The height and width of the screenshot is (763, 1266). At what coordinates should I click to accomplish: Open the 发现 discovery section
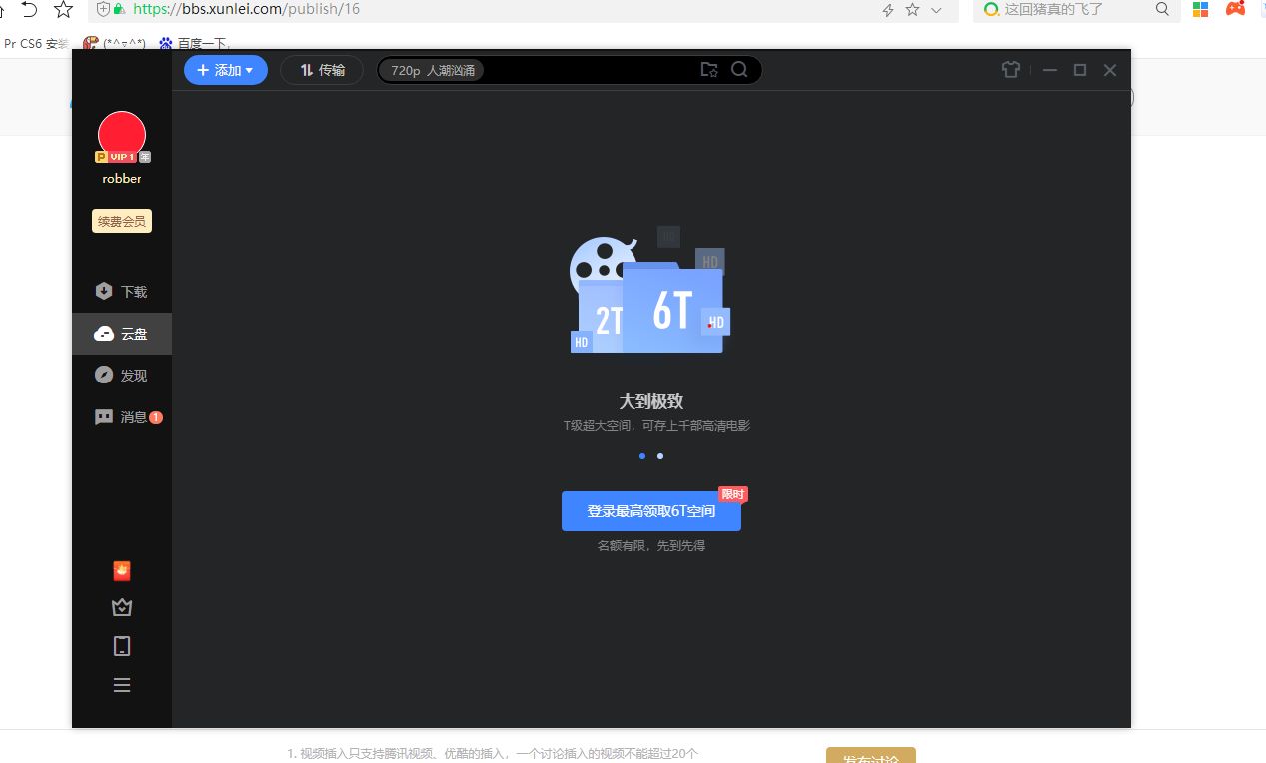(121, 375)
